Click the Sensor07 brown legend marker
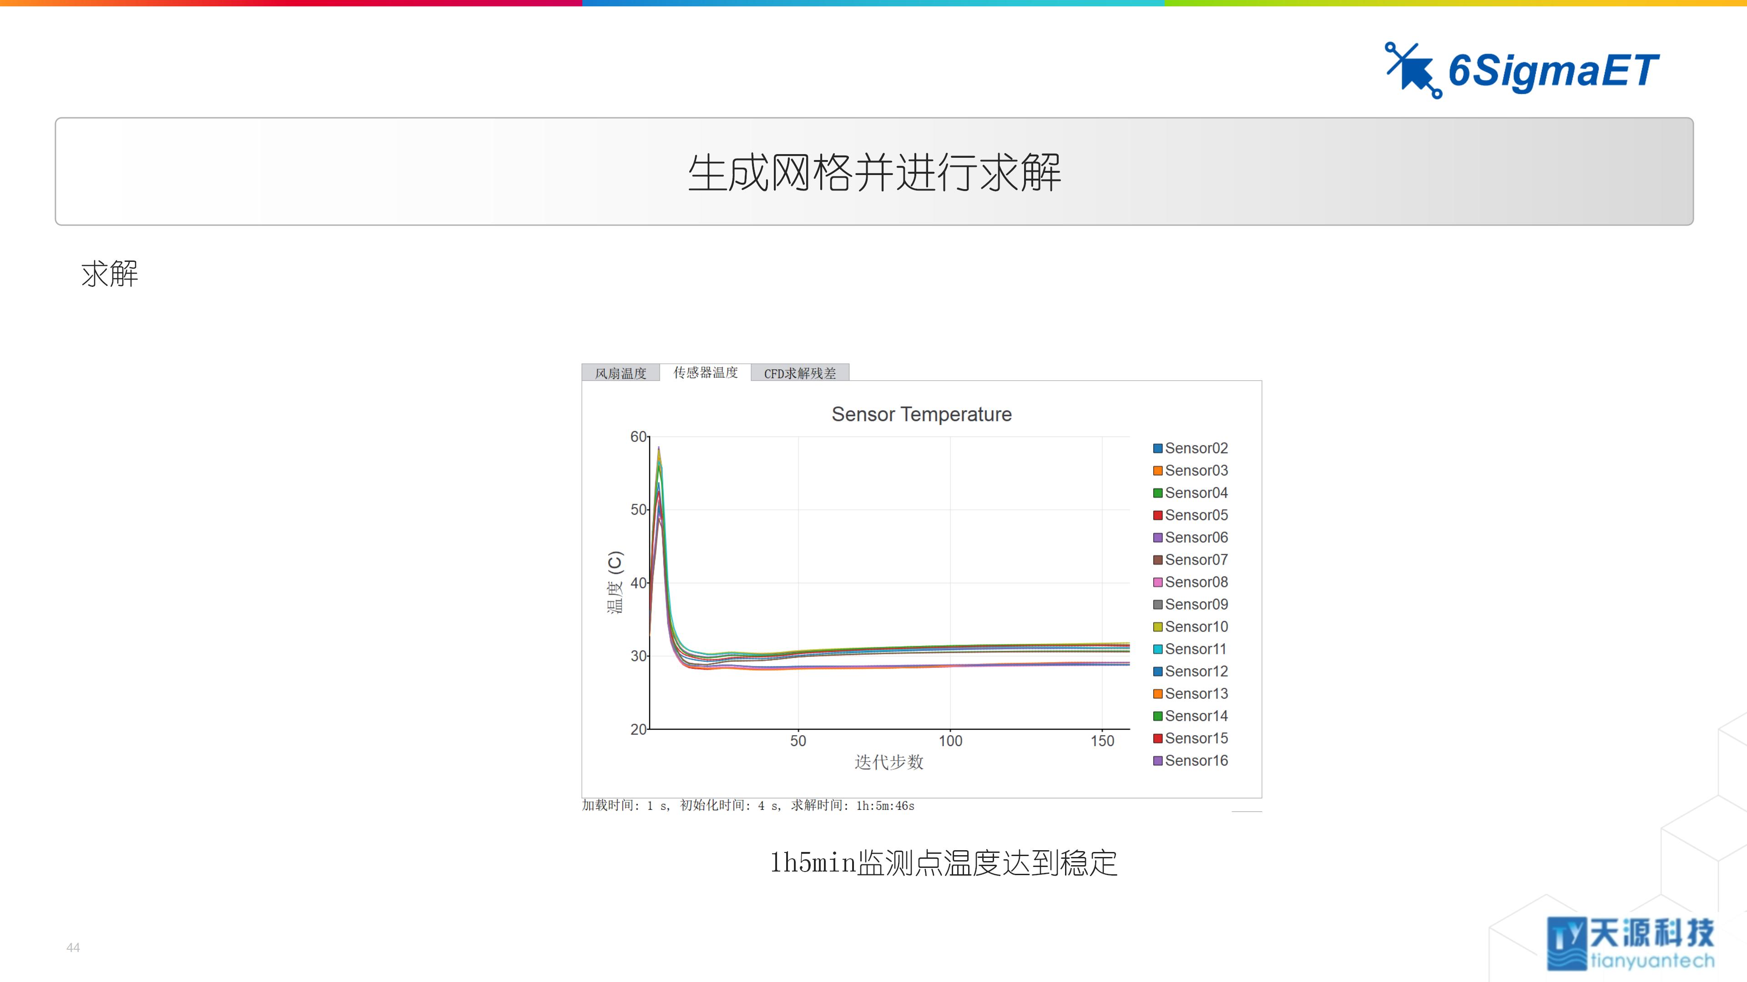This screenshot has height=982, width=1747. pos(1158,560)
